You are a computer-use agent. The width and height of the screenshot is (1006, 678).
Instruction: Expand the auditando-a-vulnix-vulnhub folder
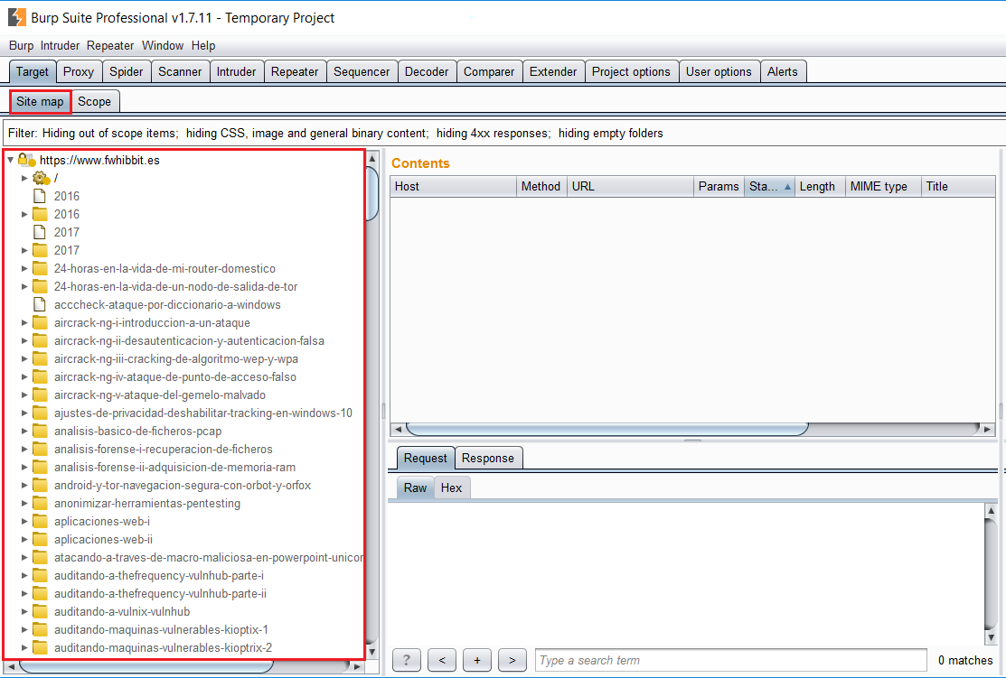25,611
